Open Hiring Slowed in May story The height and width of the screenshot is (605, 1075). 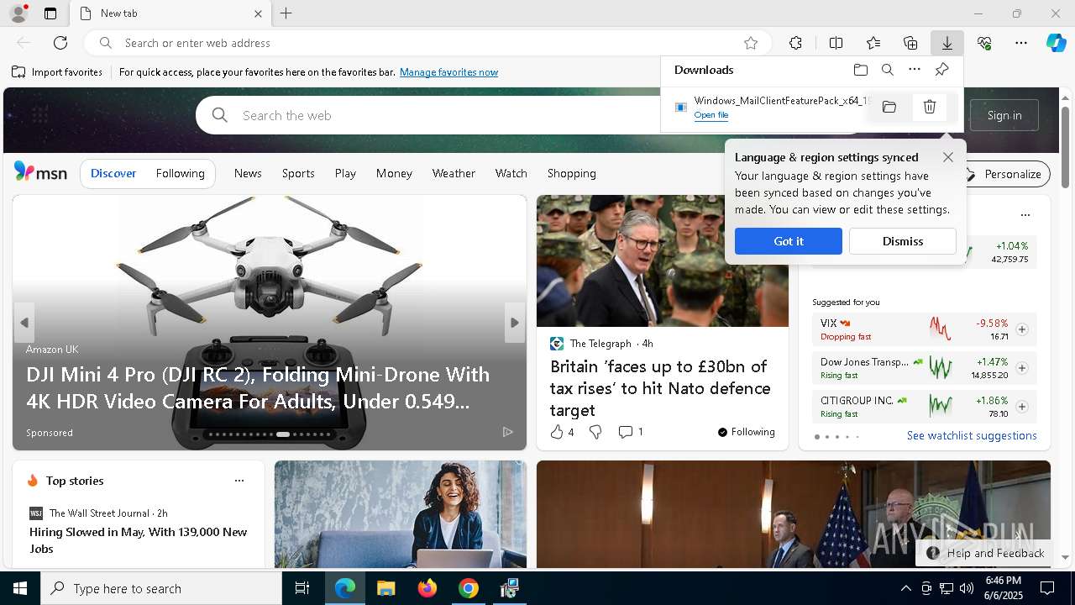139,540
